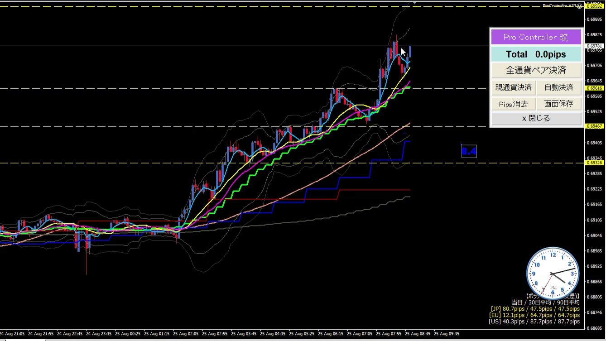Click the 0.68685 price scale value
The height and width of the screenshot is (341, 606).
point(595,328)
